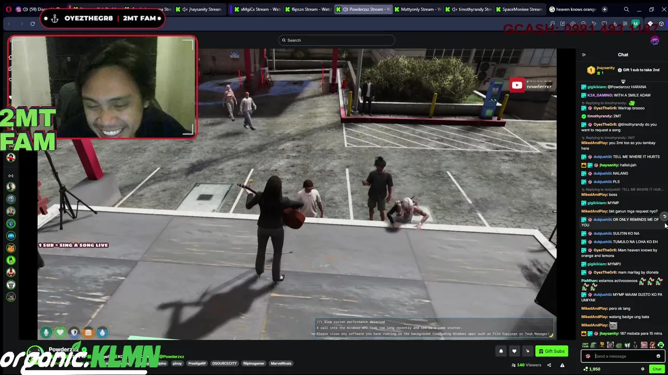Click the 1,950 channel points balance
This screenshot has width=668, height=375.
click(592, 369)
